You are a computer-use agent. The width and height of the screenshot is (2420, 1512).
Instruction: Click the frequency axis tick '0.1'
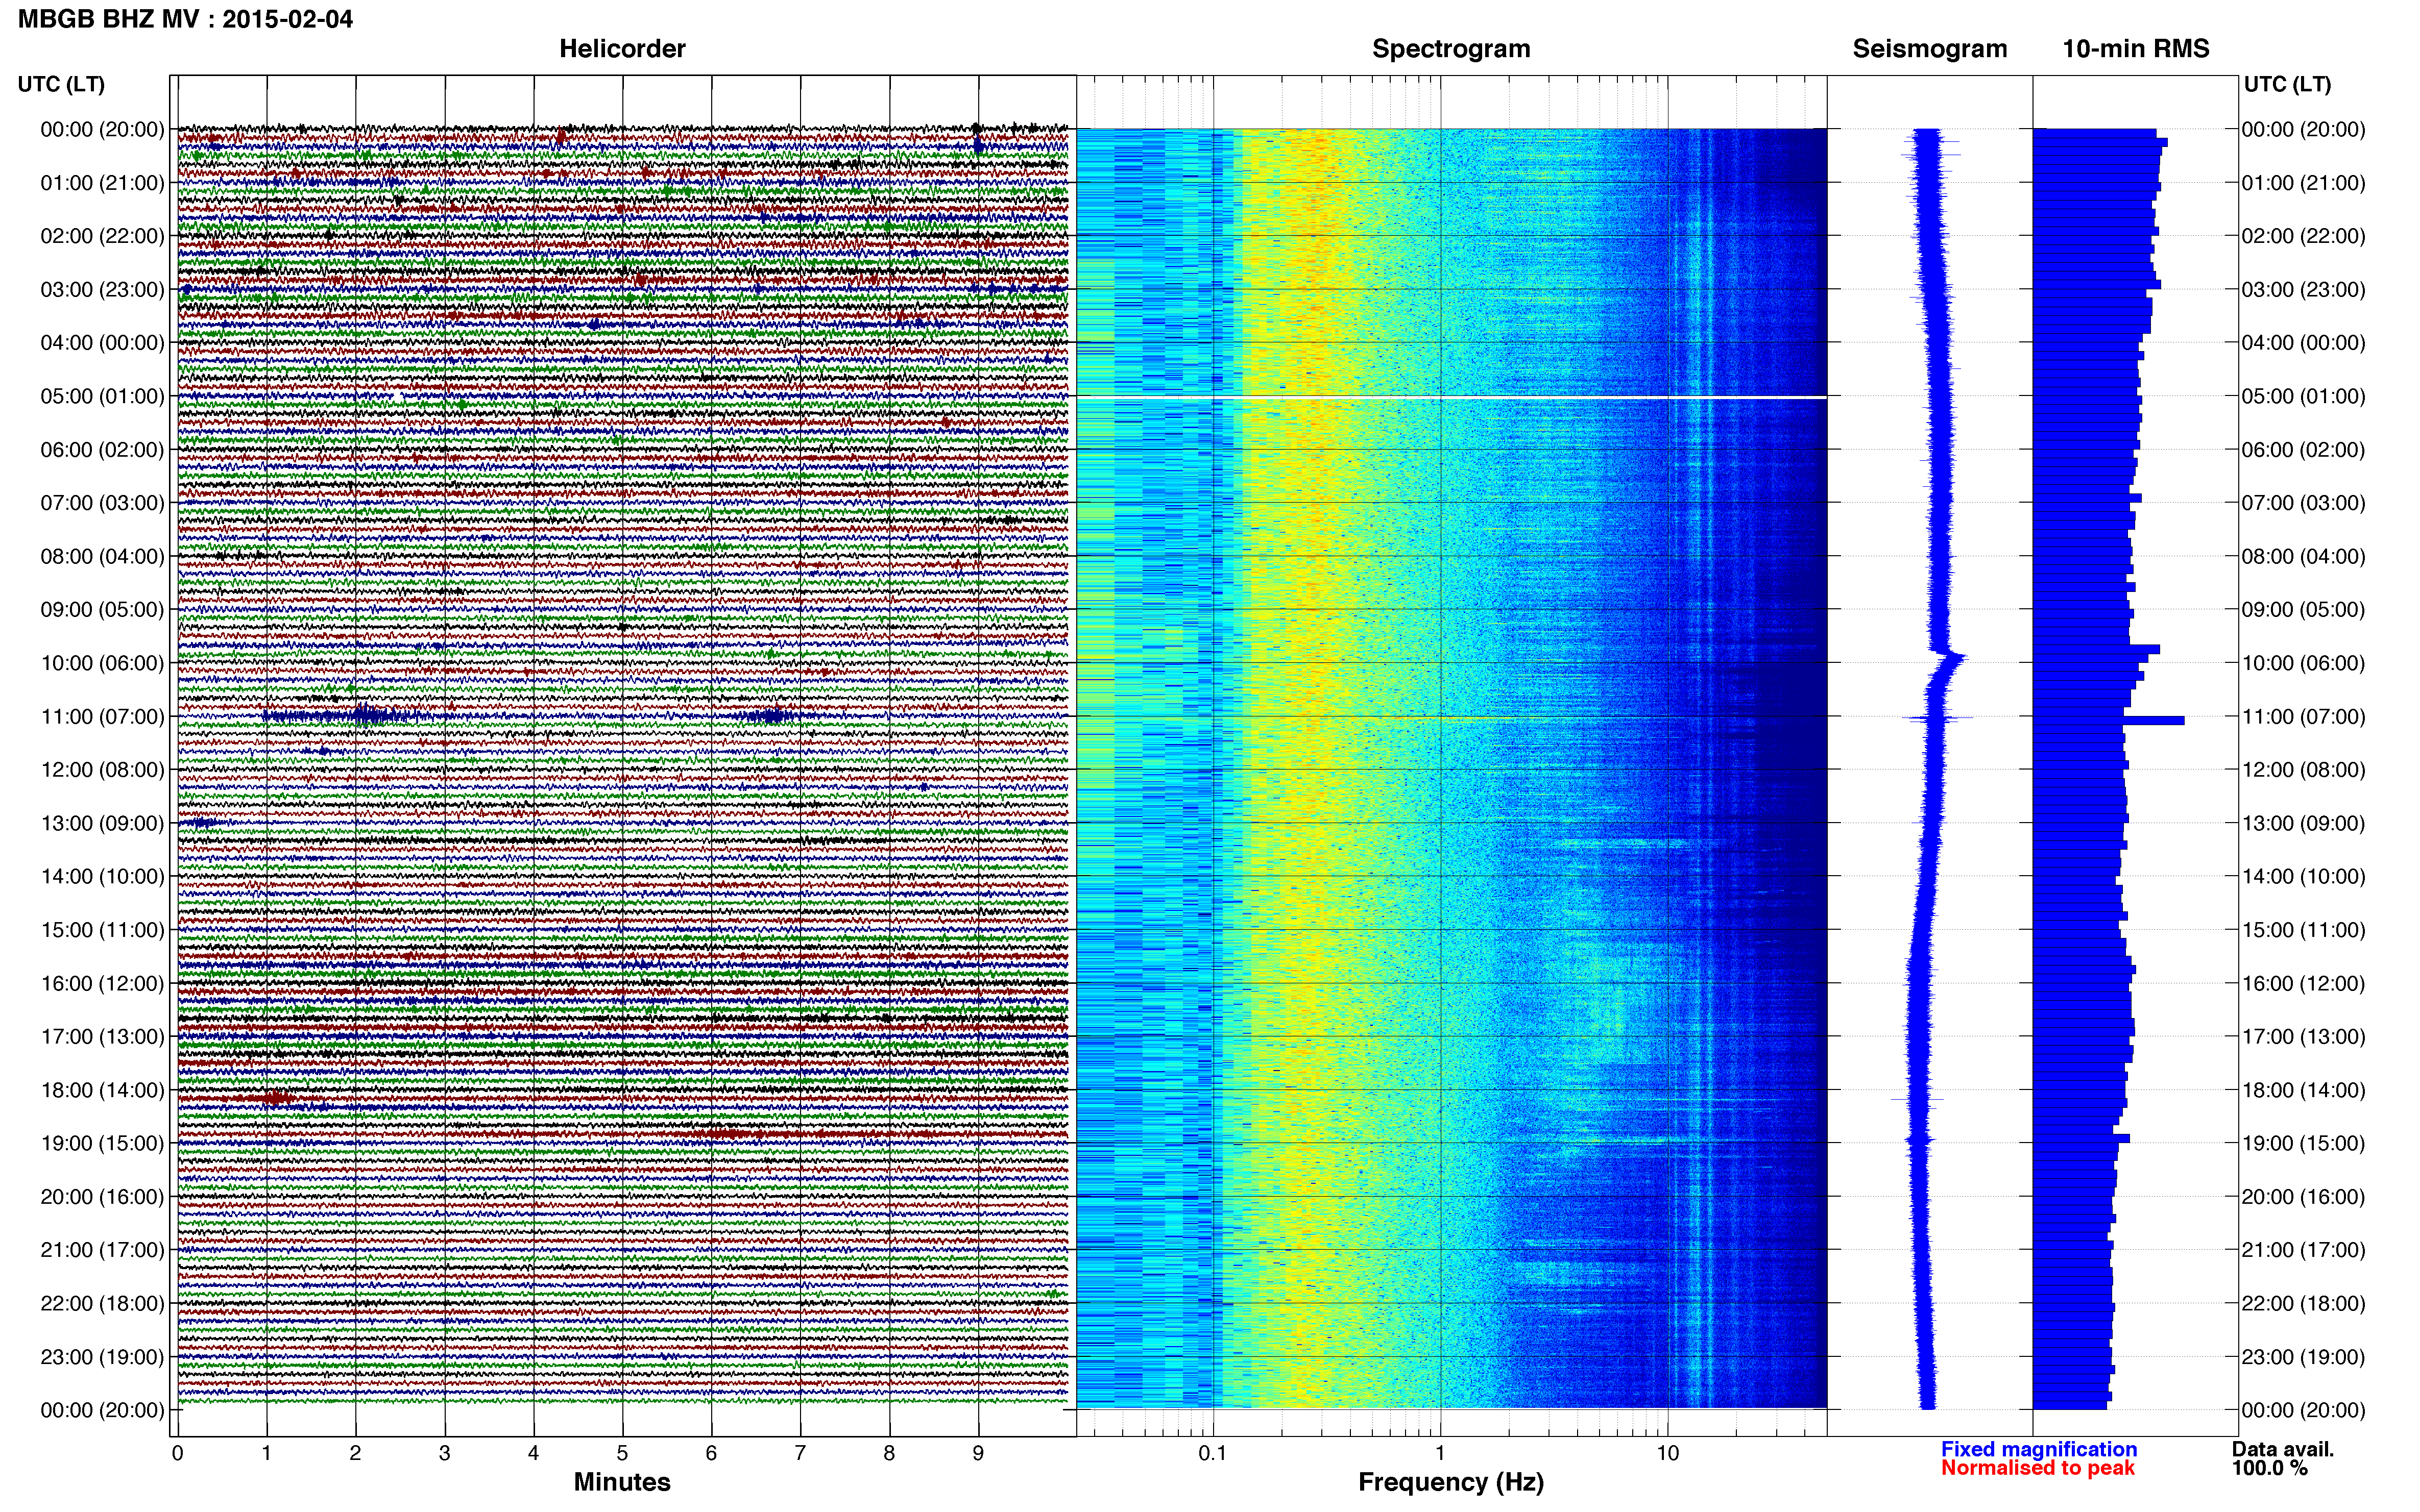coord(1213,1453)
